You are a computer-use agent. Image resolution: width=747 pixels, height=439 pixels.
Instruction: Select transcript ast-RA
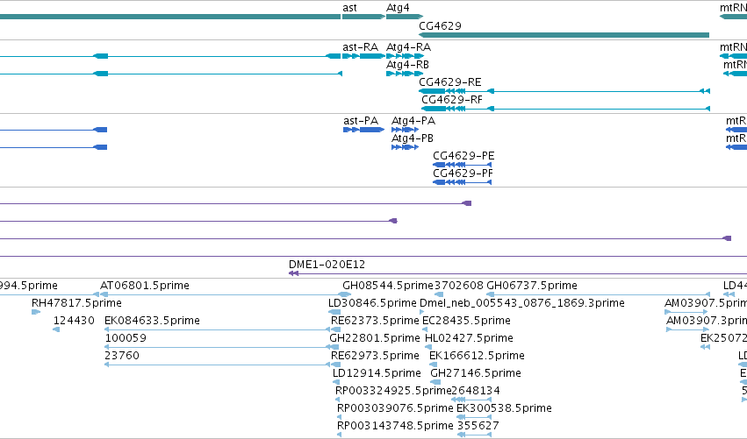tap(363, 56)
